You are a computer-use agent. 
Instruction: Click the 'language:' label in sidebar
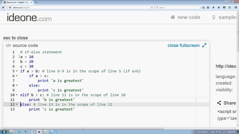tap(226, 77)
